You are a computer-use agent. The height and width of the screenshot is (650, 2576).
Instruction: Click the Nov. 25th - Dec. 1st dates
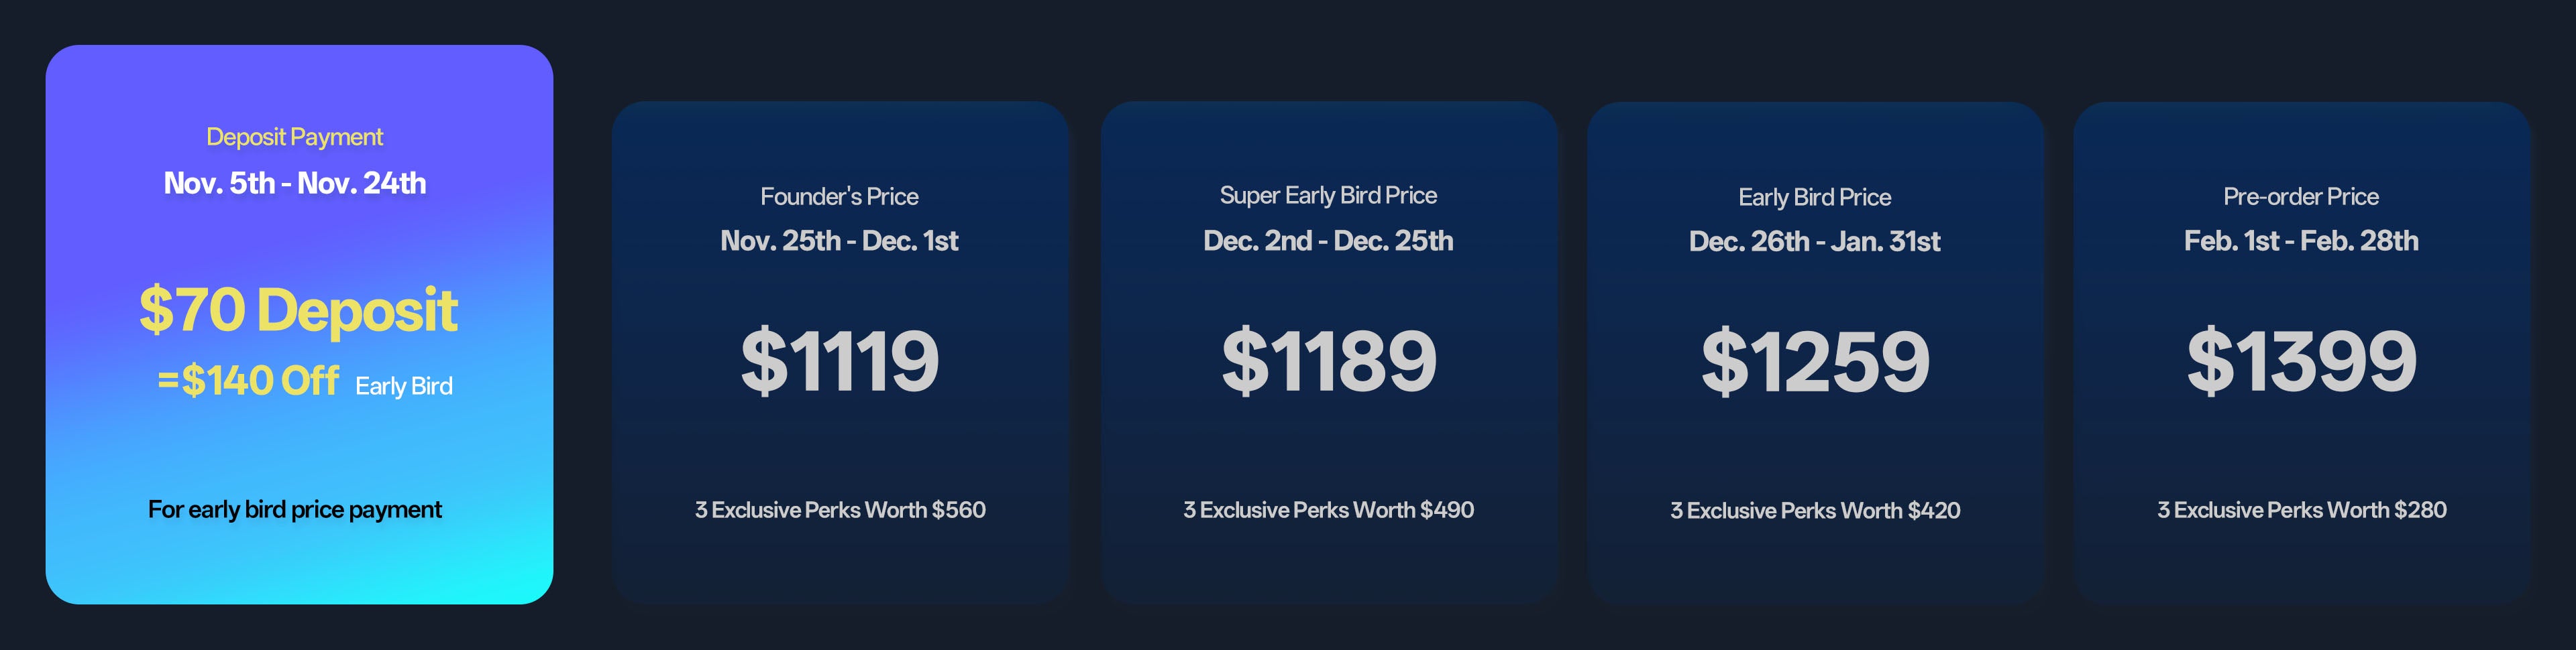click(x=839, y=241)
